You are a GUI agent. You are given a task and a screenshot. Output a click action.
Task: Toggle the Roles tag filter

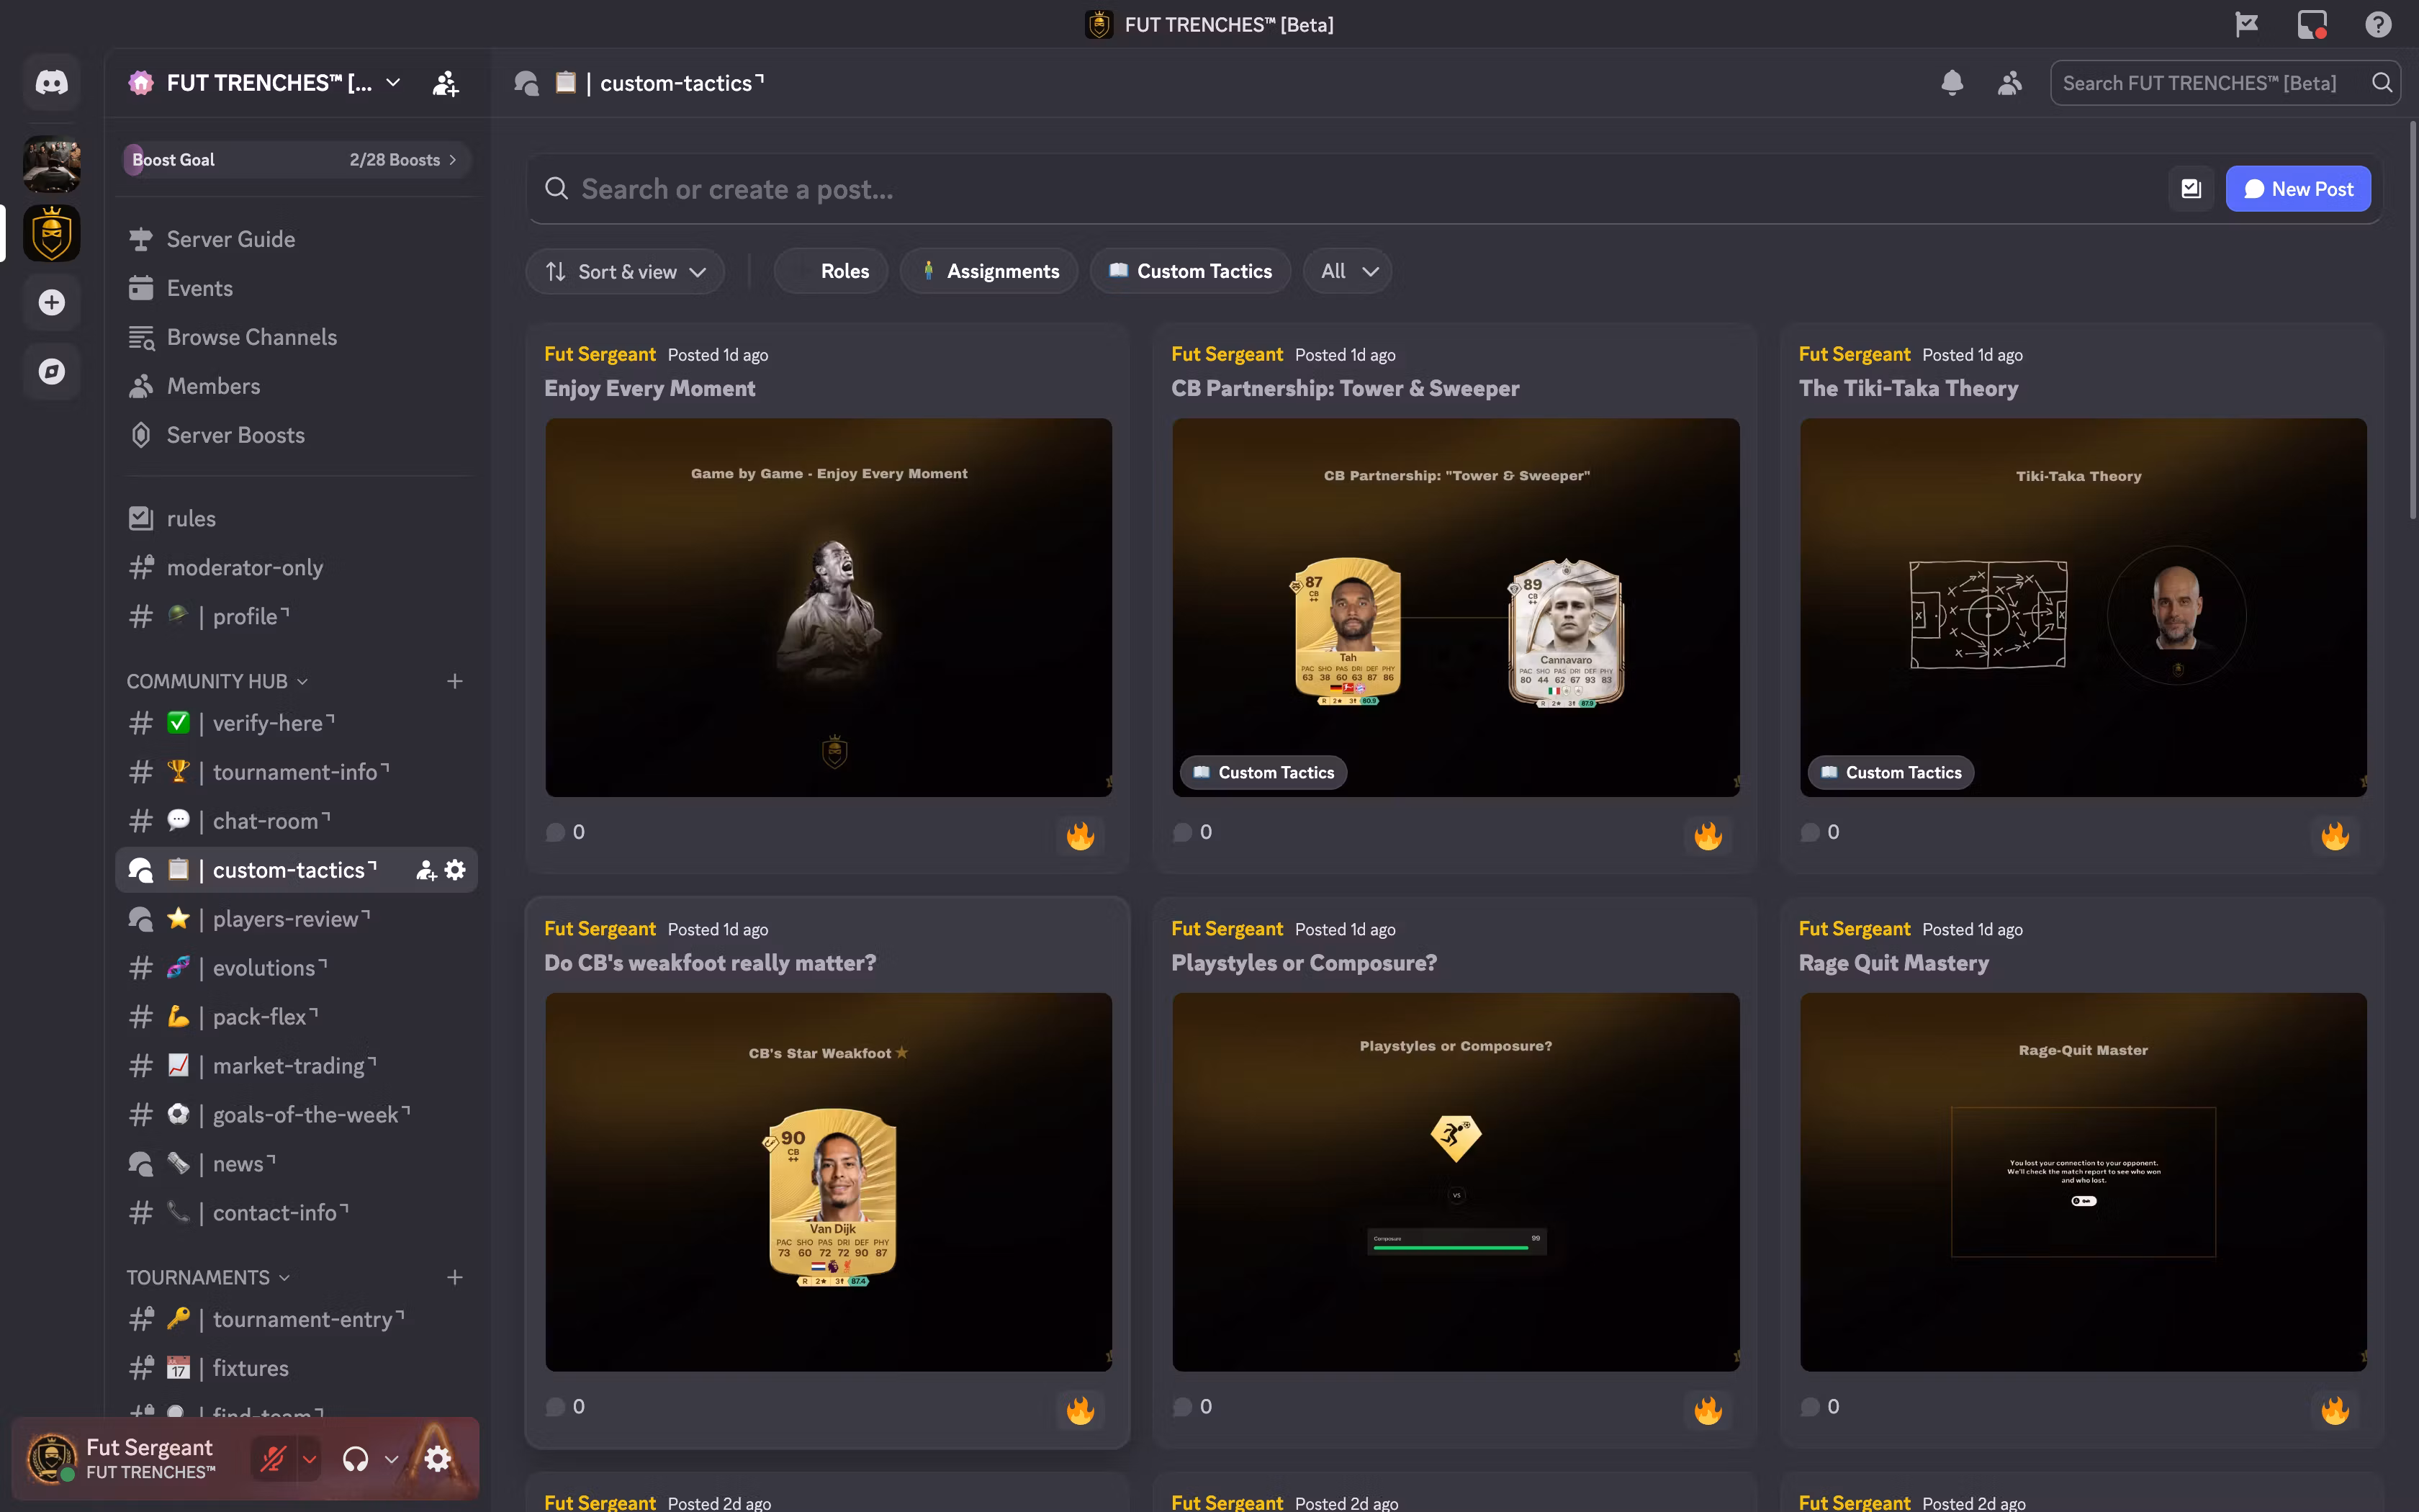(x=832, y=271)
